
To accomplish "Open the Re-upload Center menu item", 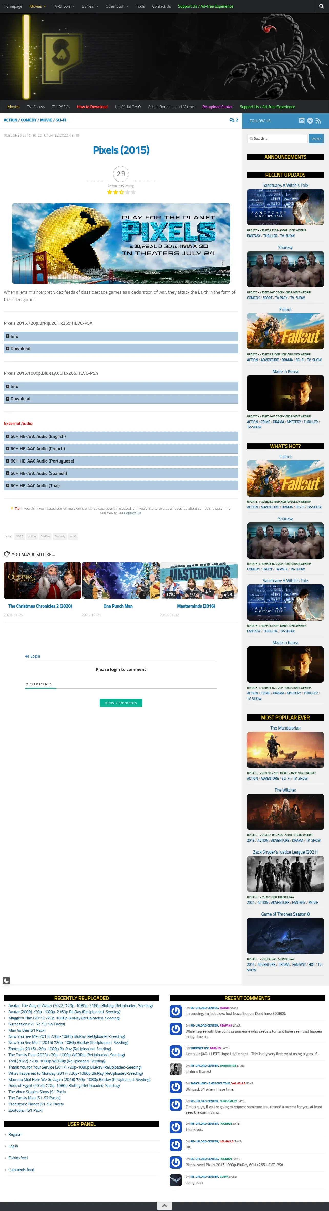I will [x=217, y=107].
